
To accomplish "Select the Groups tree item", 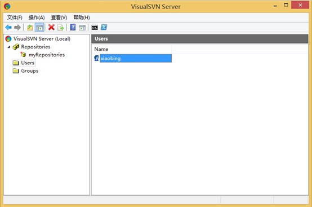I will 30,71.
